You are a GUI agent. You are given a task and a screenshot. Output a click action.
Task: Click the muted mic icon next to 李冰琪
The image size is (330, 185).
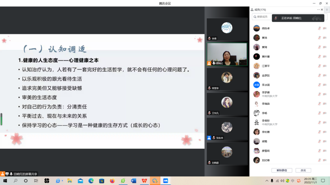(x=319, y=85)
